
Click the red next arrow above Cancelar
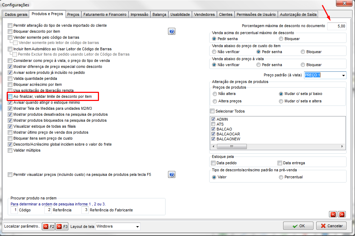tap(342, 214)
